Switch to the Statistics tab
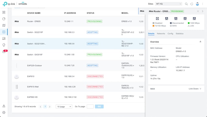207x117 pixels. click(x=180, y=34)
